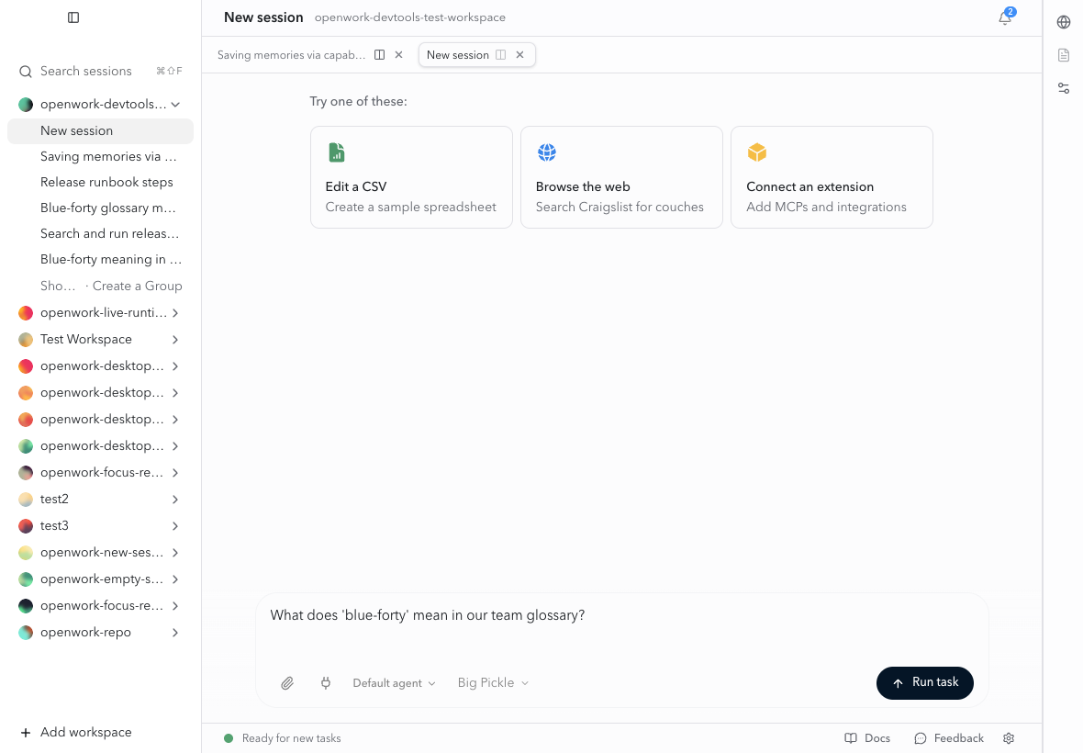
Task: Click the Docs book icon
Action: [851, 738]
